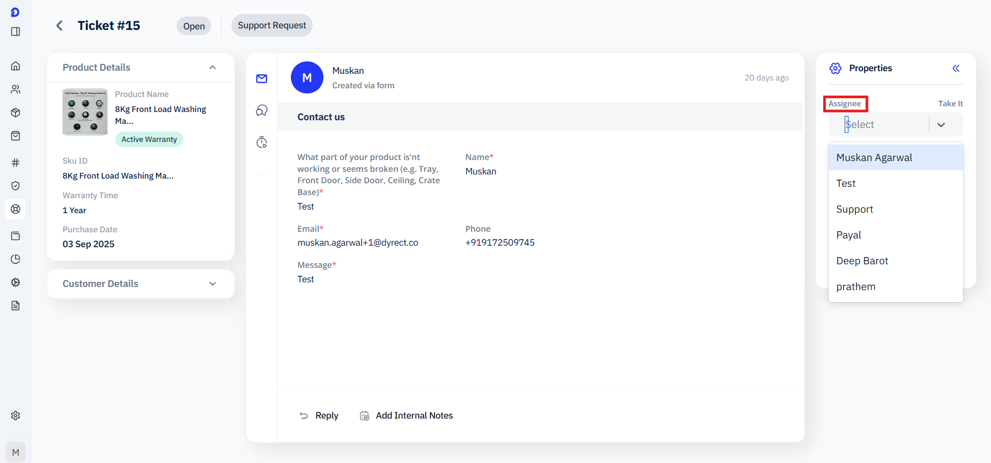
Task: Select Muskan Agarwal as assignee
Action: (x=874, y=157)
